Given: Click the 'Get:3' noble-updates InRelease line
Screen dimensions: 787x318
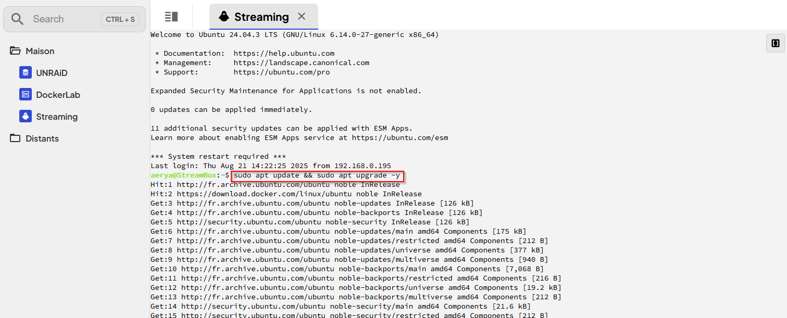Looking at the screenshot, I should (313, 203).
